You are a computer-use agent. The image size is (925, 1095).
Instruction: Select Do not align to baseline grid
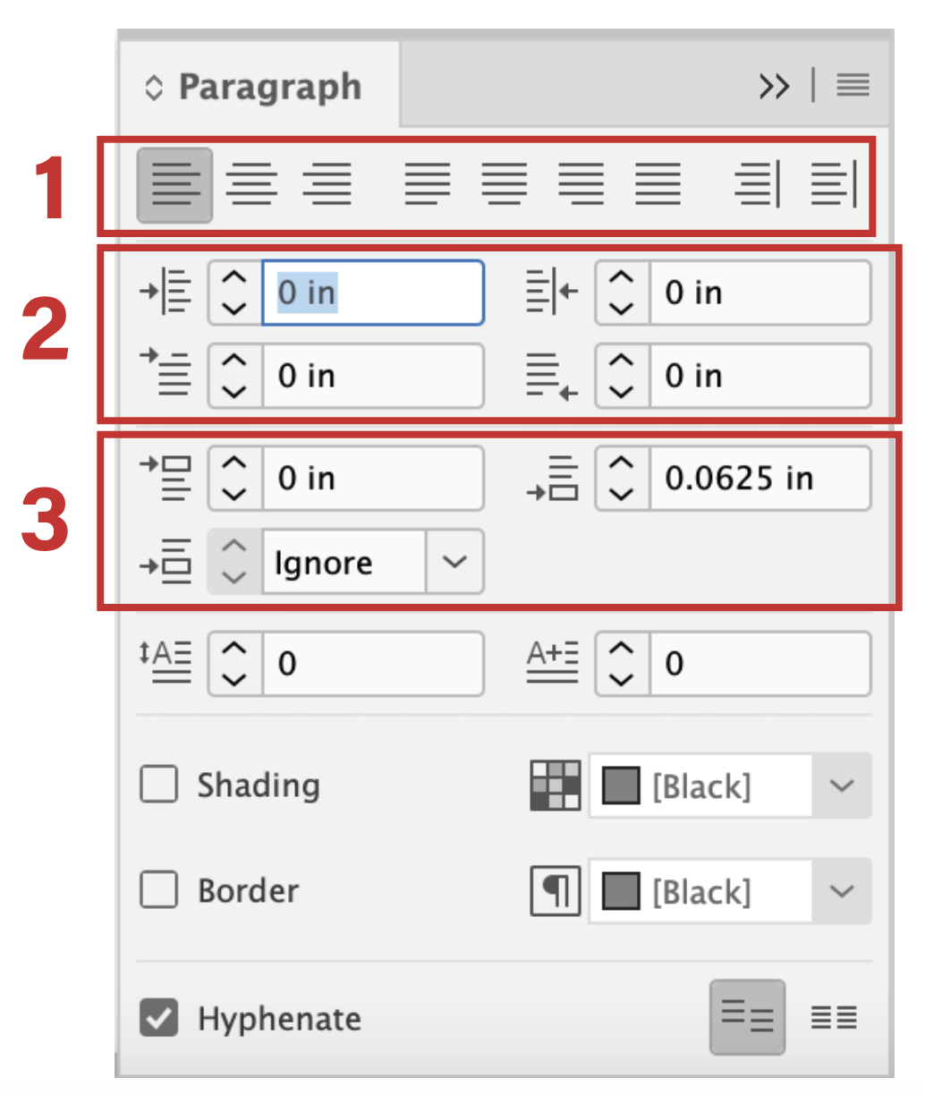(747, 1017)
